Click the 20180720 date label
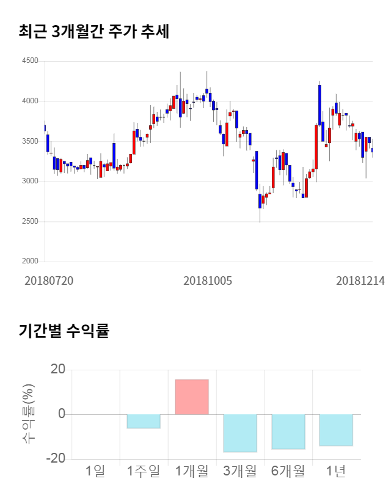The image size is (391, 495). 49,280
